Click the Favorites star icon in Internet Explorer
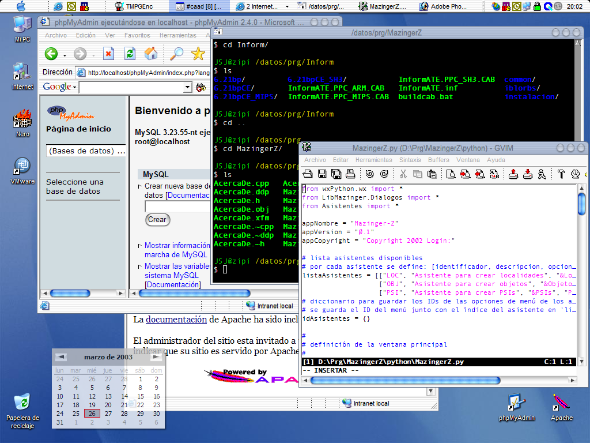This screenshot has height=443, width=590. [x=198, y=54]
